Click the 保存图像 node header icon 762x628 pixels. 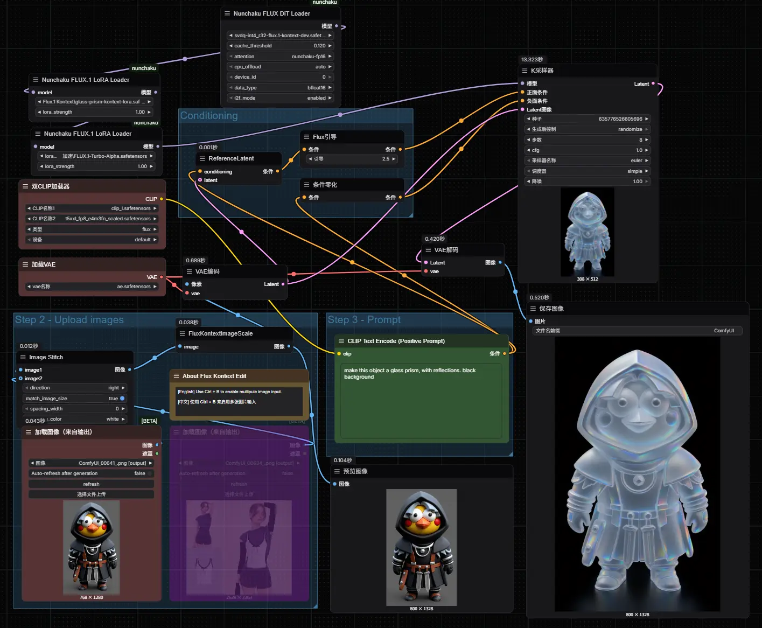(x=533, y=309)
